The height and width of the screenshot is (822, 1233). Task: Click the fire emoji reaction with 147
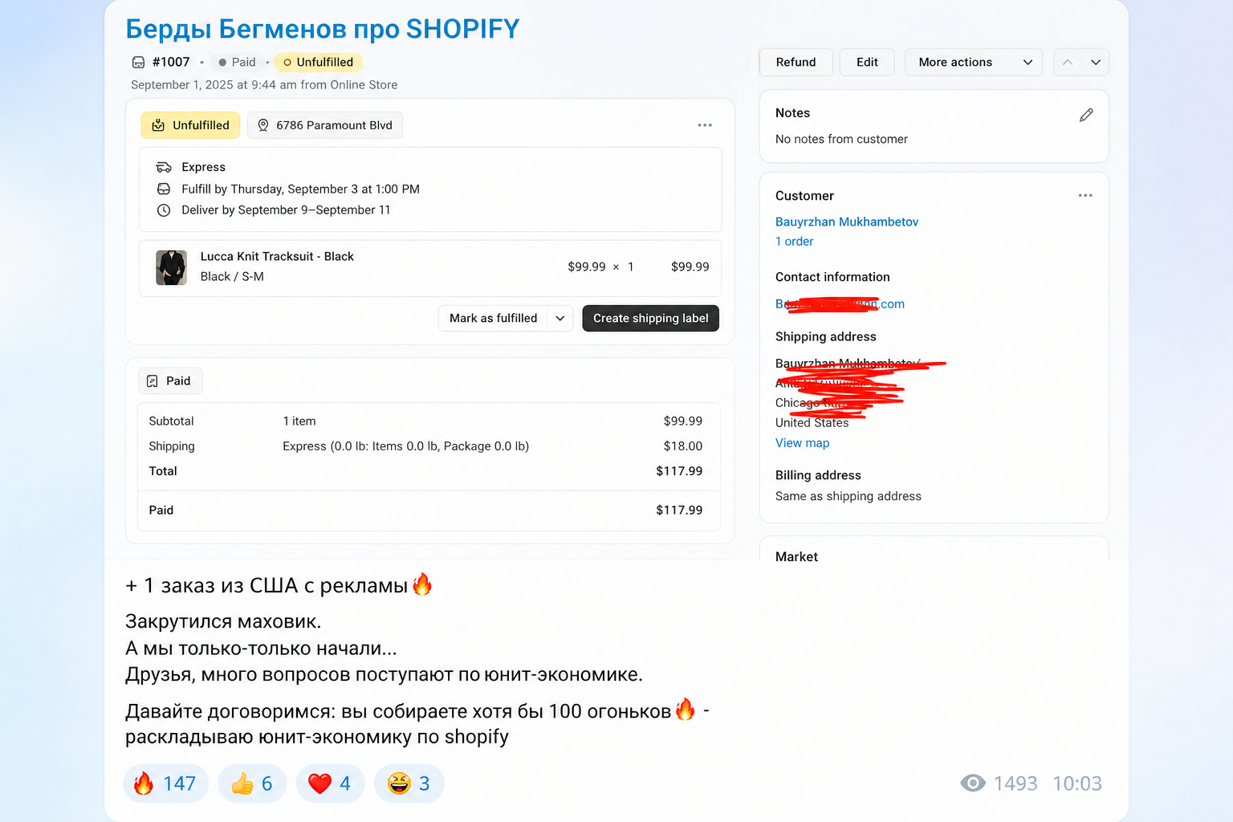click(x=165, y=783)
